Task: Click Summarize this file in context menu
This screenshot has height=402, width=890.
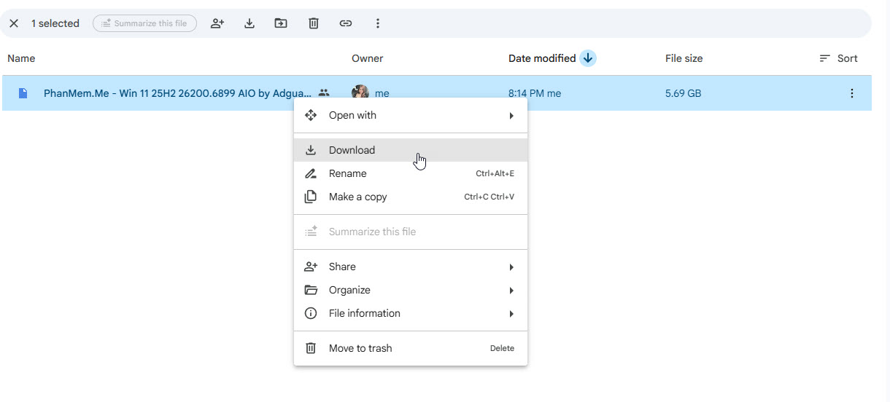Action: tap(411, 232)
